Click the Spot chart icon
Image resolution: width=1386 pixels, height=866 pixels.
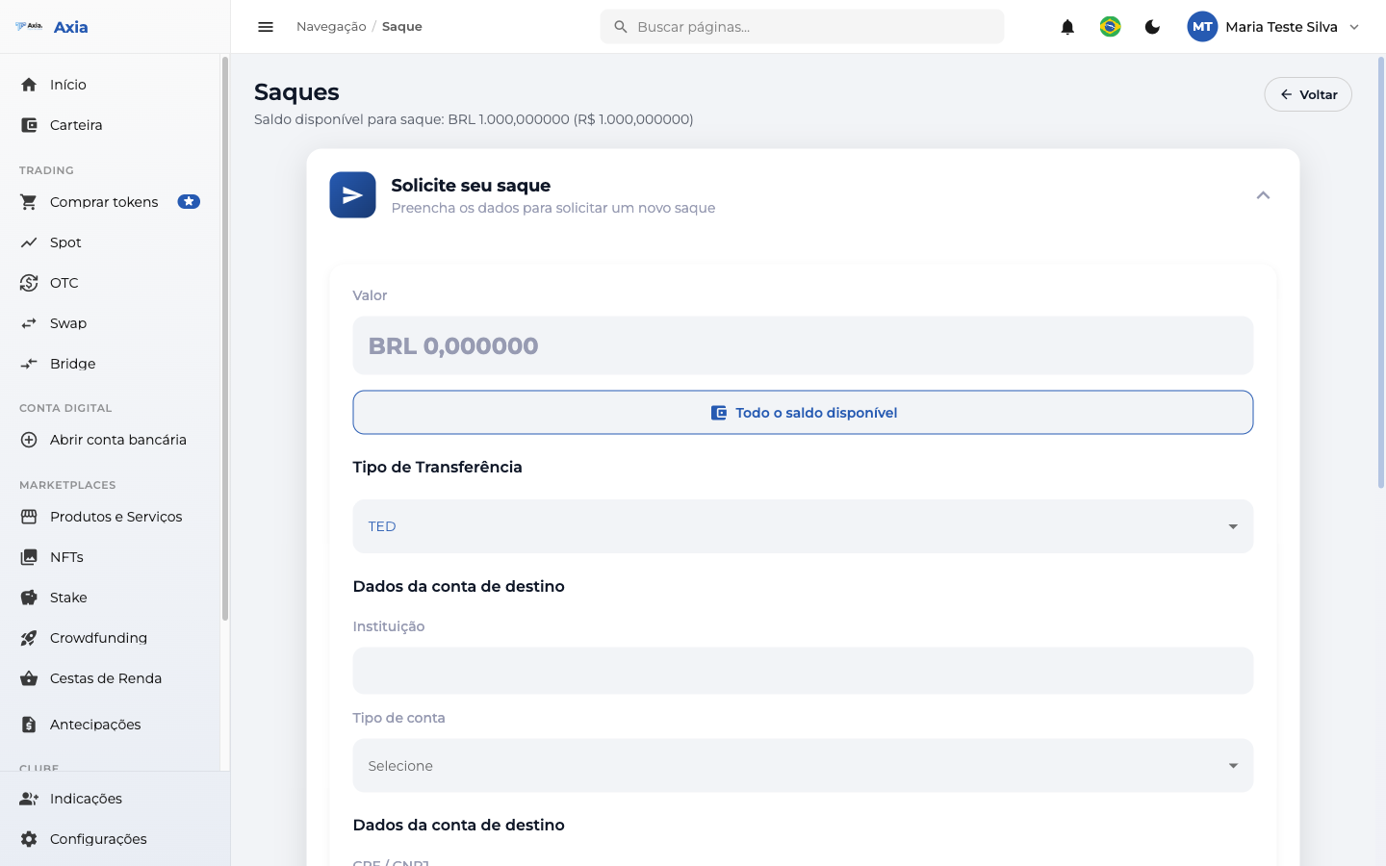coord(29,242)
